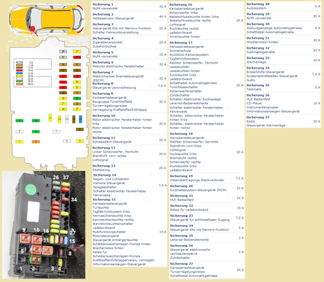324x282 pixels.
Task: Select "Telematik" text
Action: (254, 89)
